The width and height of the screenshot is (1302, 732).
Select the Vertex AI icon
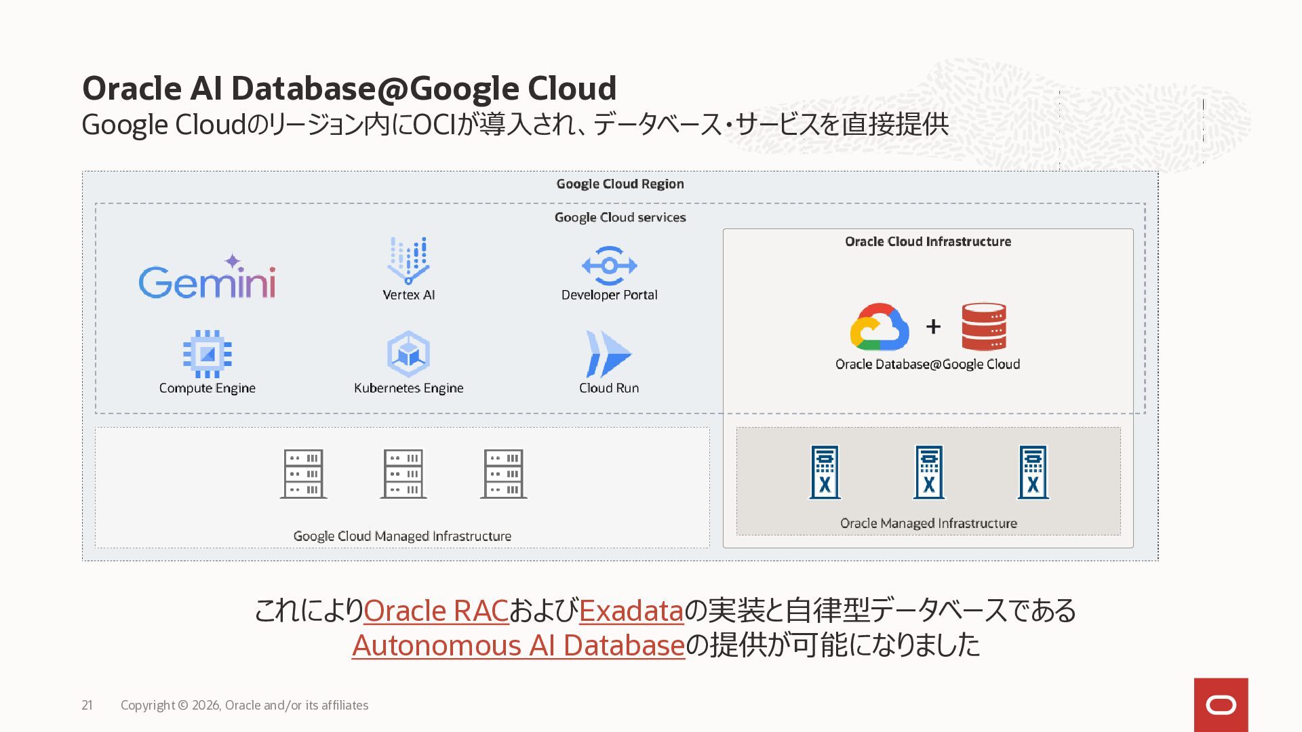pos(408,260)
